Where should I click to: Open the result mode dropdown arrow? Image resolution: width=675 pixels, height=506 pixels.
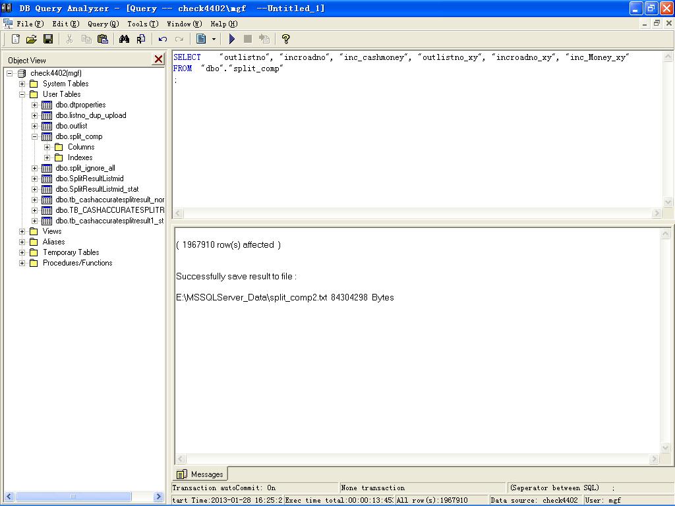214,39
